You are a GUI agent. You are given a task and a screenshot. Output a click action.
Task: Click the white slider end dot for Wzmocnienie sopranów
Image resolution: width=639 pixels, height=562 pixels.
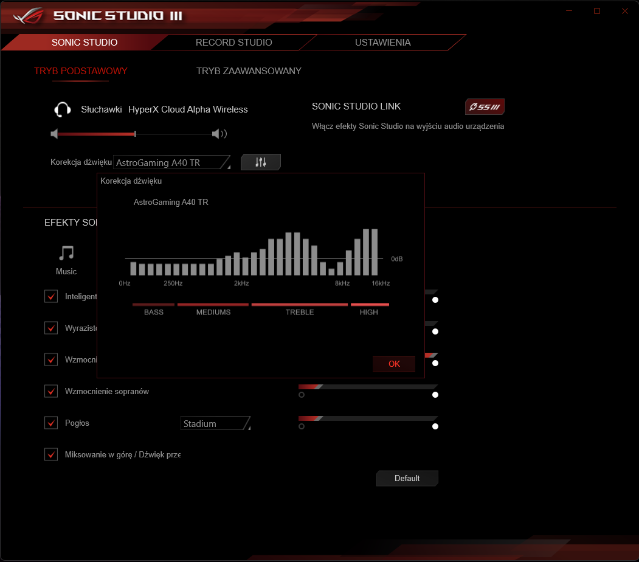(435, 395)
